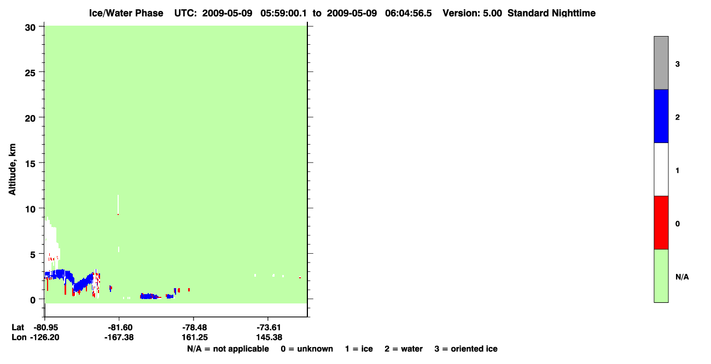Image resolution: width=711 pixels, height=364 pixels.
Task: Click colorbar label '2'
Action: point(678,117)
